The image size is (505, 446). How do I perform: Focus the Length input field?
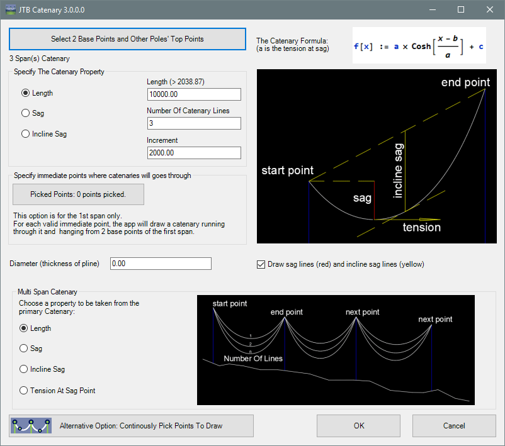coord(194,94)
